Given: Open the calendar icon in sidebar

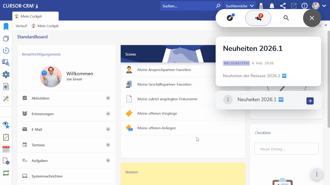Looking at the screenshot, I should click(6, 149).
